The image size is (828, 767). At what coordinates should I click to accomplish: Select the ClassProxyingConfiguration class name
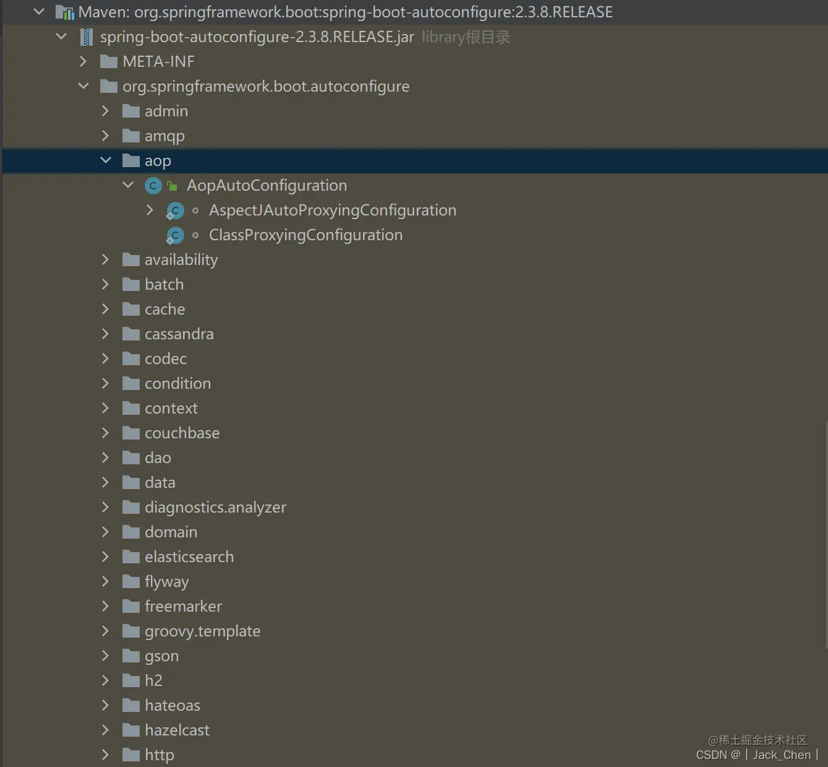pyautogui.click(x=305, y=235)
